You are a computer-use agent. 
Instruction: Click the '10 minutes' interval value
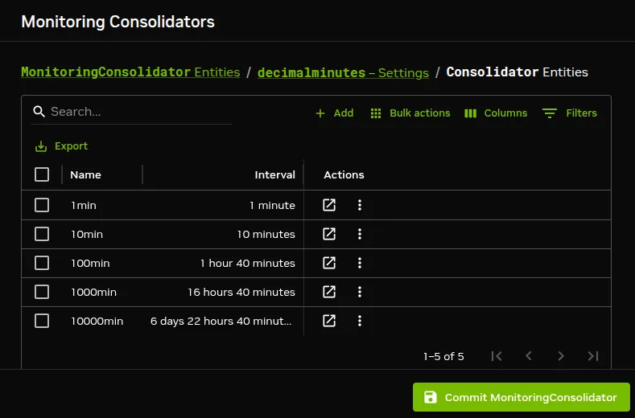pos(266,234)
